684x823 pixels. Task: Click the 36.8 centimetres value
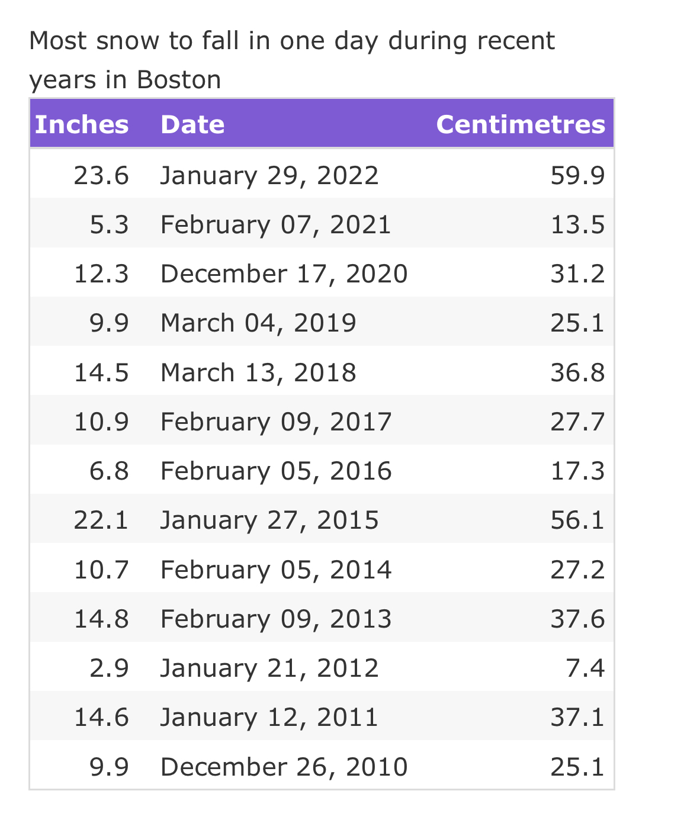point(577,372)
